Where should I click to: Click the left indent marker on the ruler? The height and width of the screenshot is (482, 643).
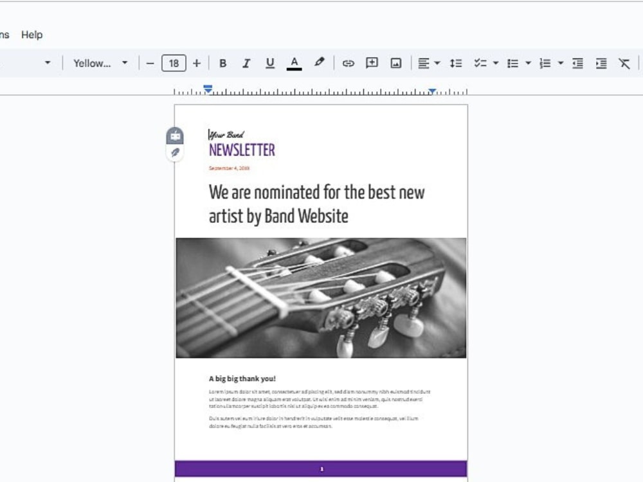208,89
